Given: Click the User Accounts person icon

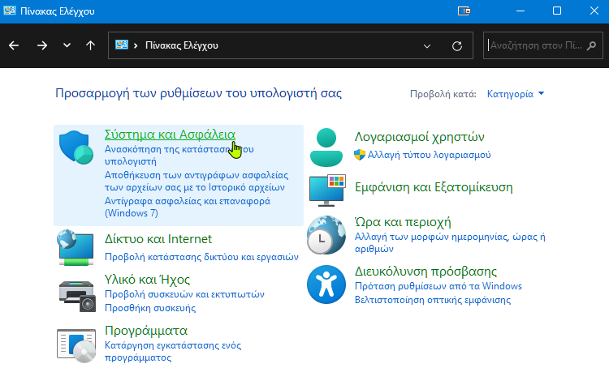Looking at the screenshot, I should pos(326,148).
